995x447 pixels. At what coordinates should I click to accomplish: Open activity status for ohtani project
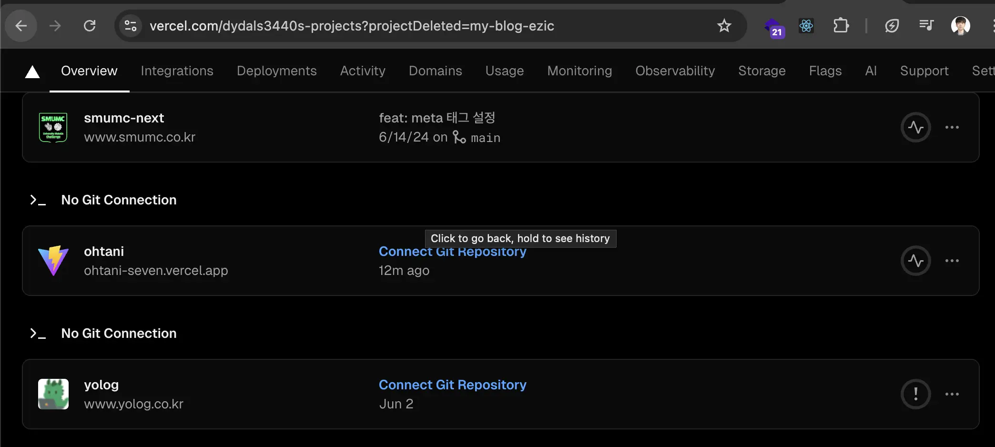[x=915, y=261]
